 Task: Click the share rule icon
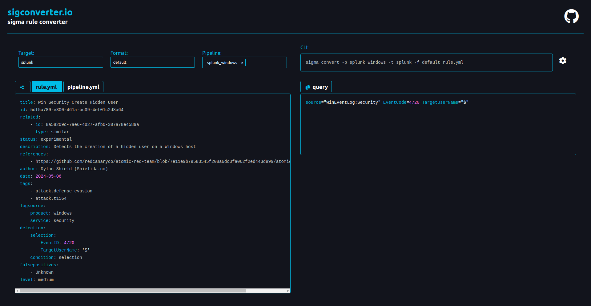click(x=22, y=87)
